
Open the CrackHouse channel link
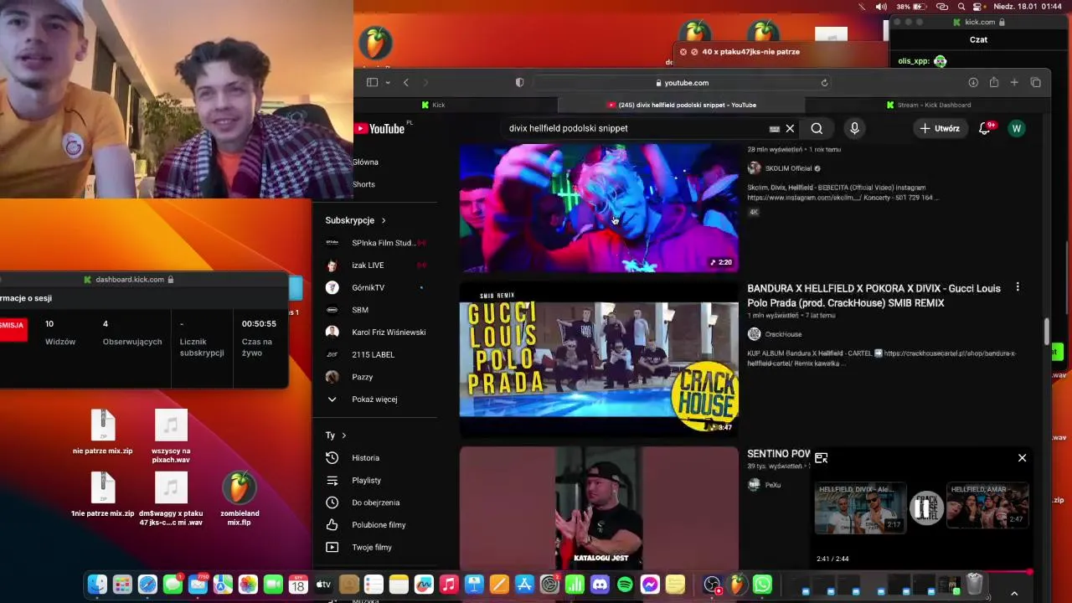pos(783,334)
